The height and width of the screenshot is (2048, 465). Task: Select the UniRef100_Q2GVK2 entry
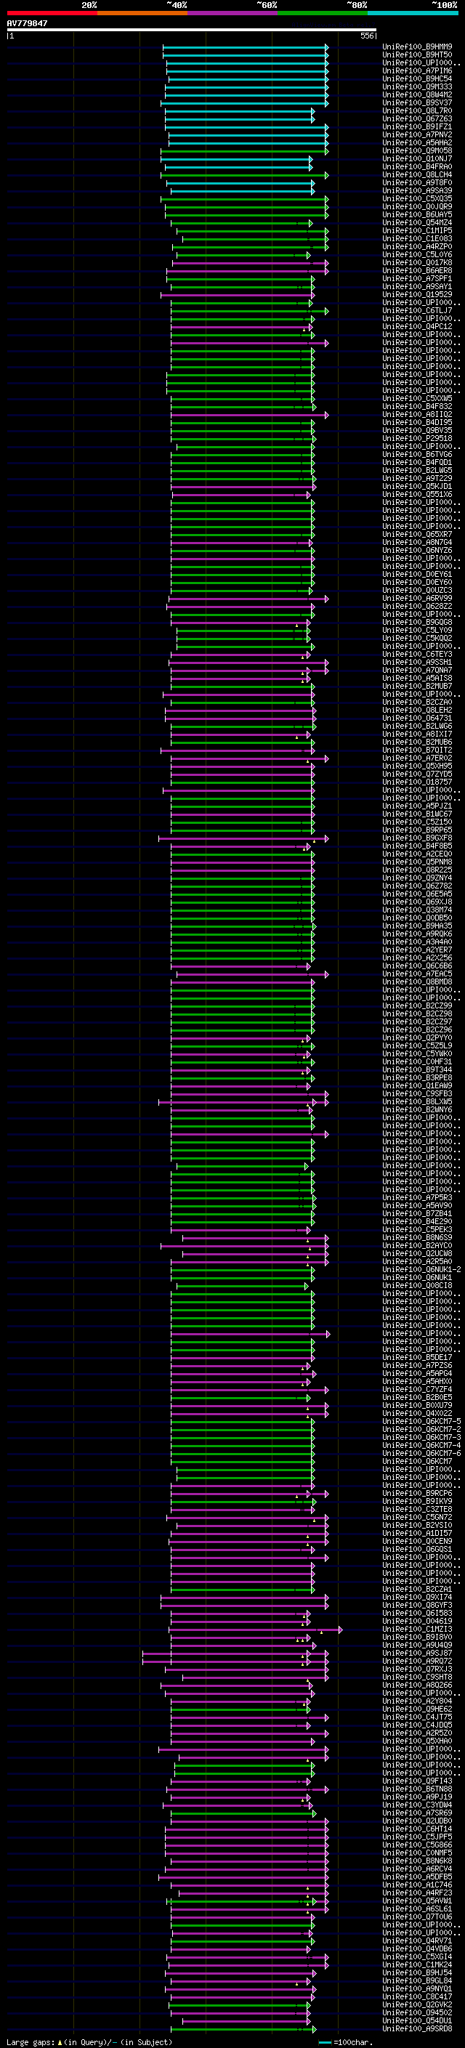417,2004
